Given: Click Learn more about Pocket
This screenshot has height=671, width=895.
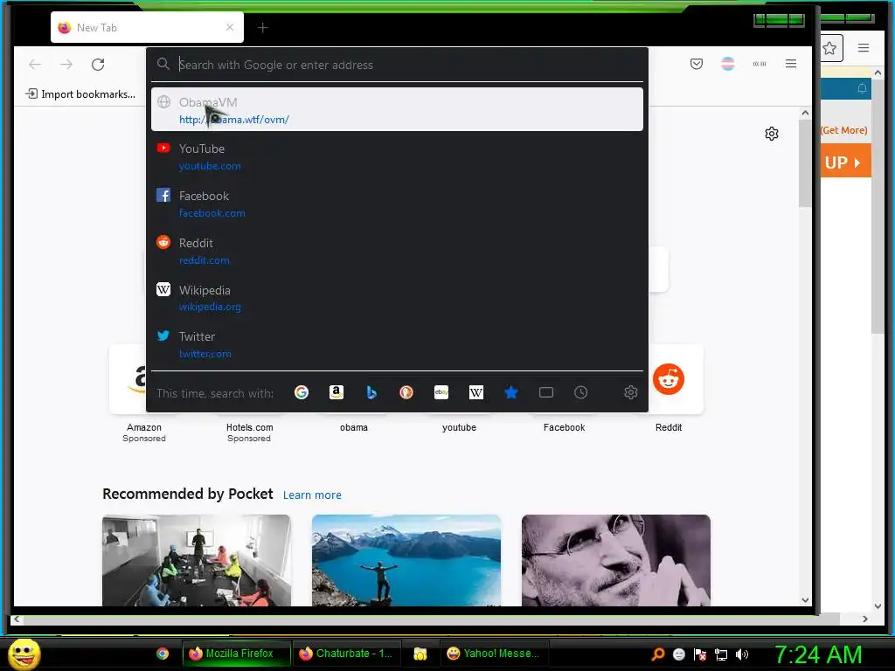Looking at the screenshot, I should 312,495.
